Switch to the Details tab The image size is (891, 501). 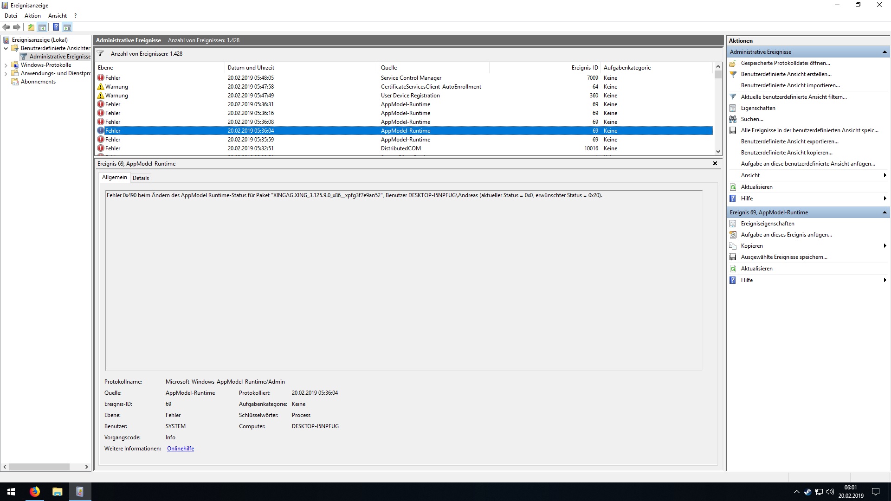coord(141,178)
